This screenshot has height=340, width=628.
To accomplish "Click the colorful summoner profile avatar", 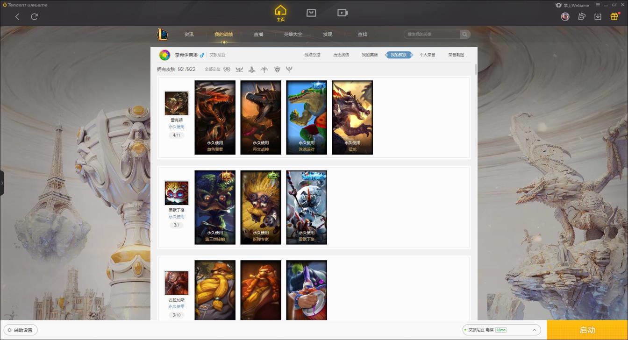I will pos(164,55).
